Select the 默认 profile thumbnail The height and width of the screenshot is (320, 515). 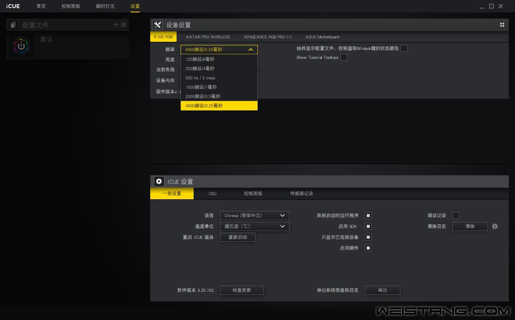pos(21,46)
